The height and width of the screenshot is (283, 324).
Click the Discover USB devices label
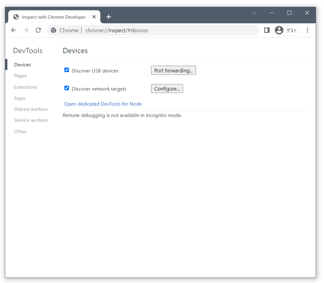95,71
